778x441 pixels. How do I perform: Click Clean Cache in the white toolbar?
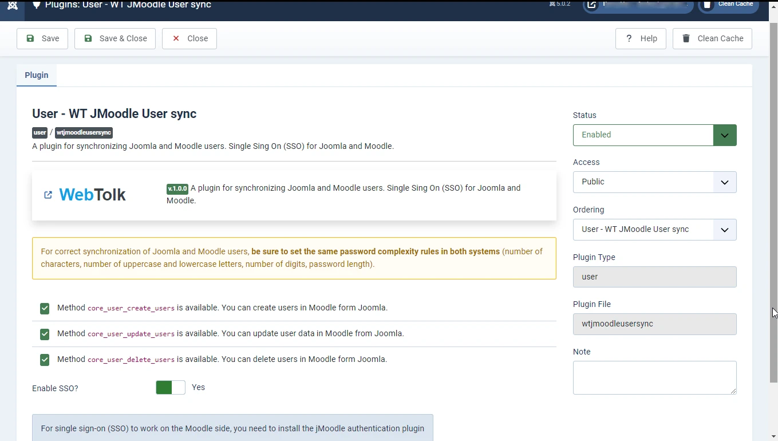(712, 38)
